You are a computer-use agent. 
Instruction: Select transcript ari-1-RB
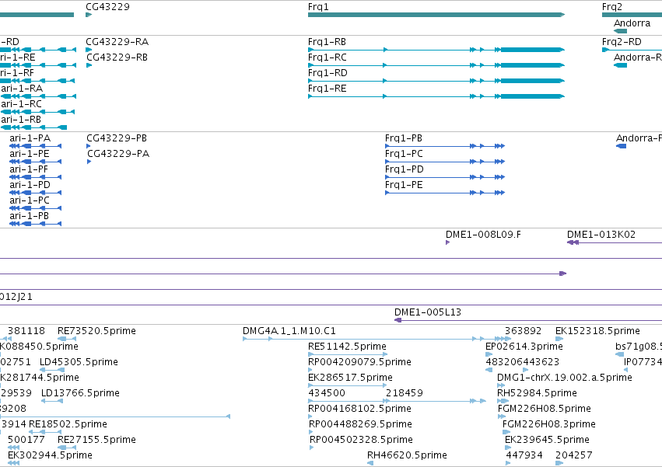point(21,120)
